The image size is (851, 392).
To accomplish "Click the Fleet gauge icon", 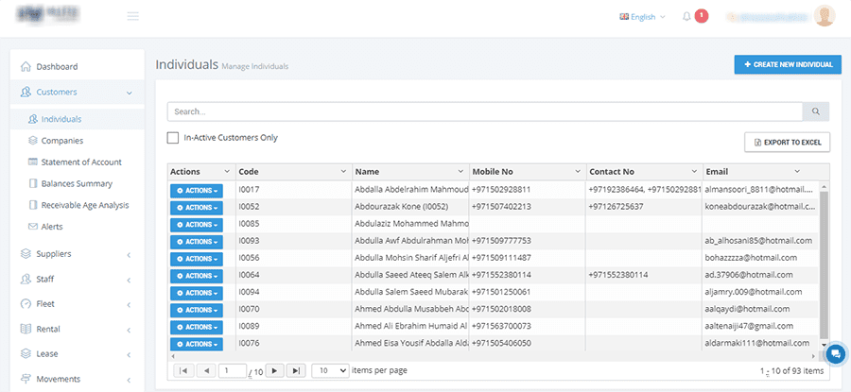I will point(26,303).
